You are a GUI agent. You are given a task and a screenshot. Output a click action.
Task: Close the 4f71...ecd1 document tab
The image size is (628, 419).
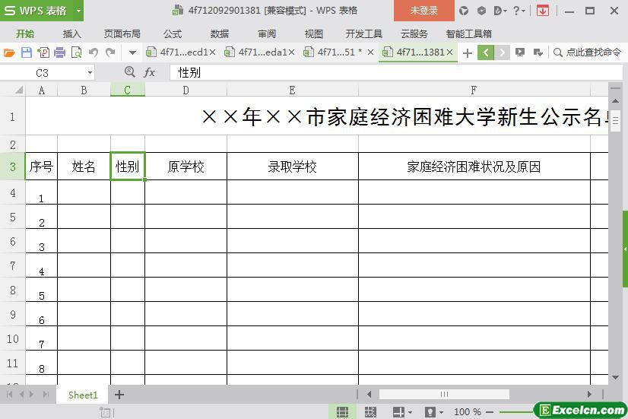(x=213, y=52)
